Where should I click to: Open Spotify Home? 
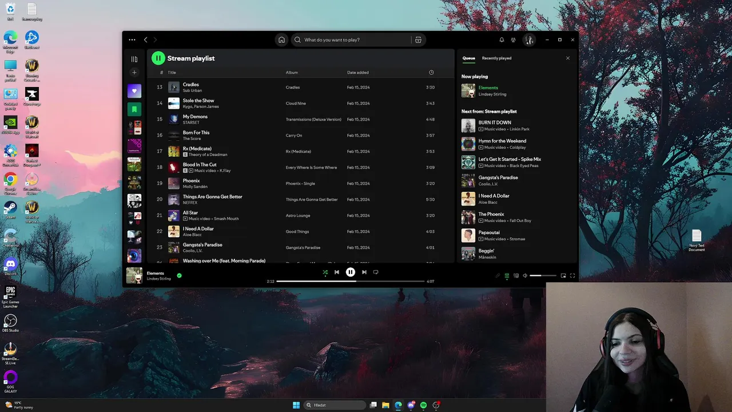281,40
